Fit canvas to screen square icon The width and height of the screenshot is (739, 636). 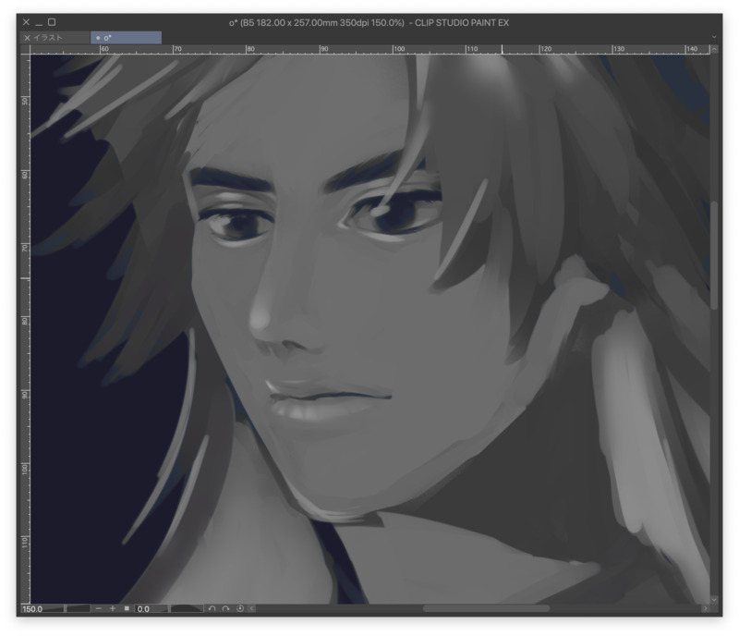pos(127,608)
